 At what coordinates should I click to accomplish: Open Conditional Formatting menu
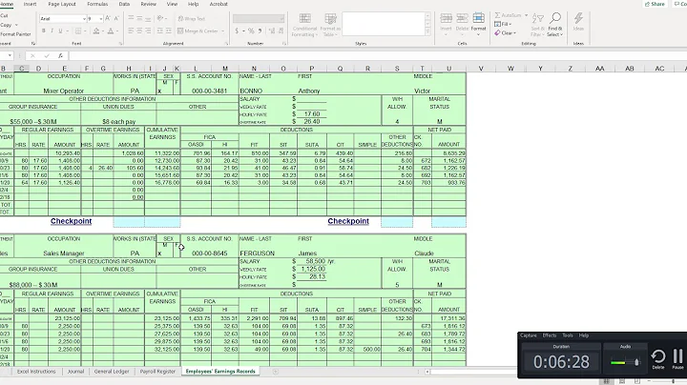[304, 25]
